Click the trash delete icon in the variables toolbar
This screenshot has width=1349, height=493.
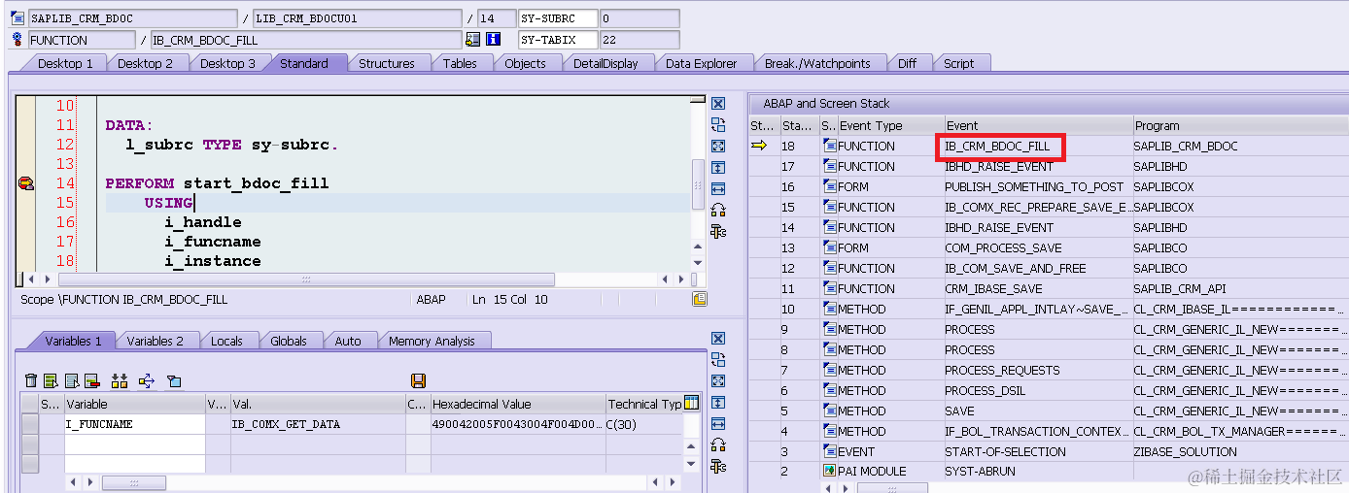tap(31, 380)
